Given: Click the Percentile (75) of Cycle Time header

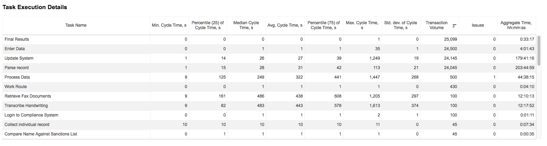Looking at the screenshot, I should coord(324,25).
